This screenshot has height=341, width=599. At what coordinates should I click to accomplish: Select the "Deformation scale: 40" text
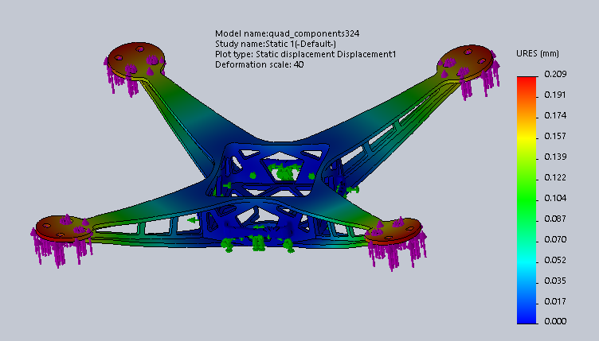260,64
